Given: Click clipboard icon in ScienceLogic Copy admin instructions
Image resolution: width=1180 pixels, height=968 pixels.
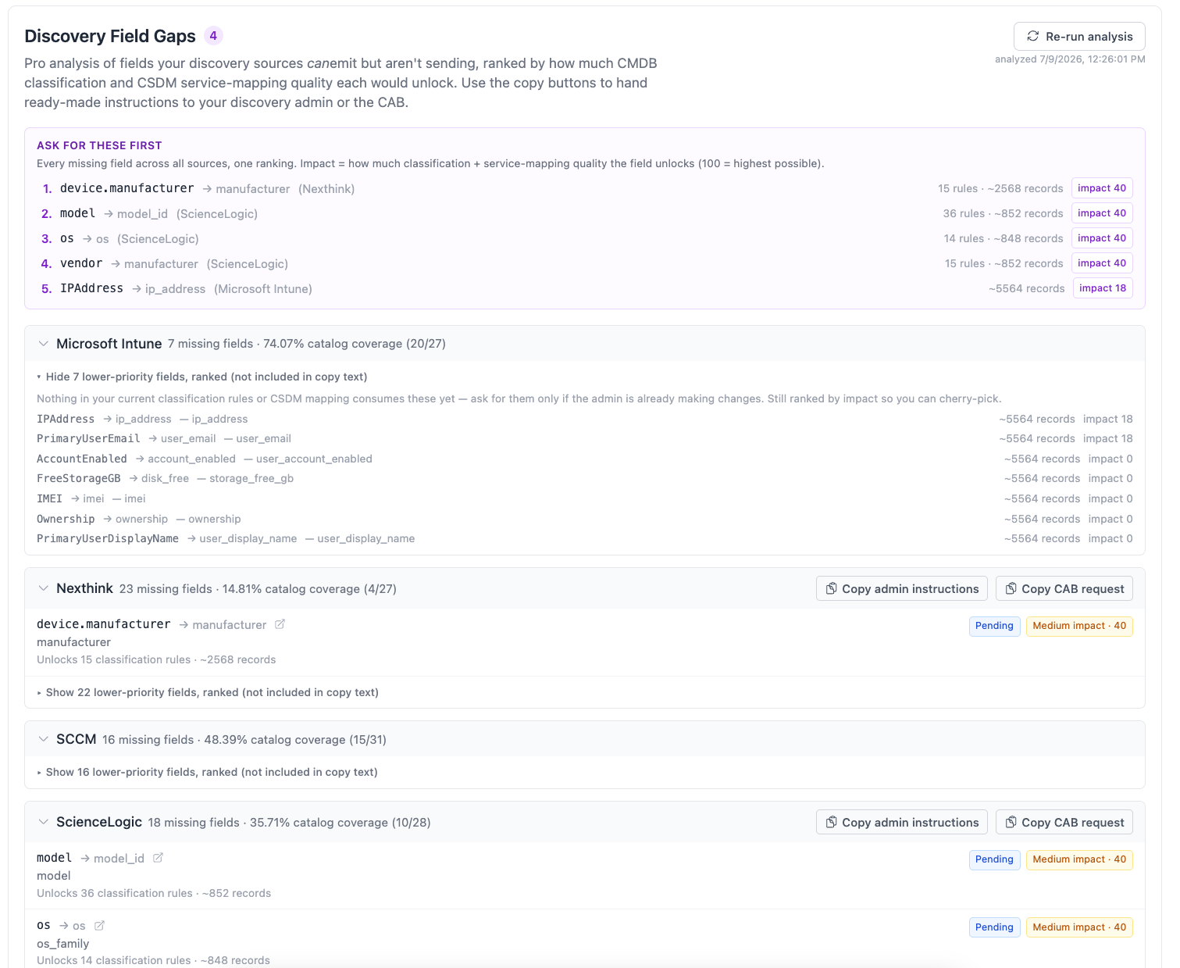Looking at the screenshot, I should (832, 822).
